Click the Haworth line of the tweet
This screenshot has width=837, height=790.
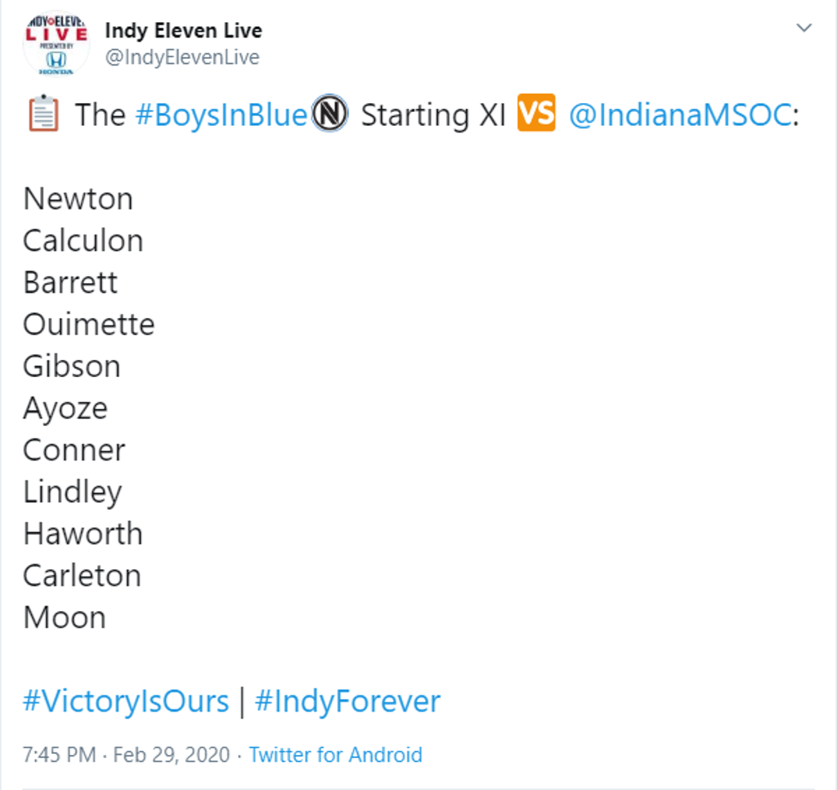pos(83,534)
